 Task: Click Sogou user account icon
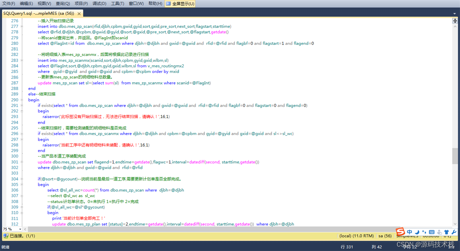tap(439, 232)
